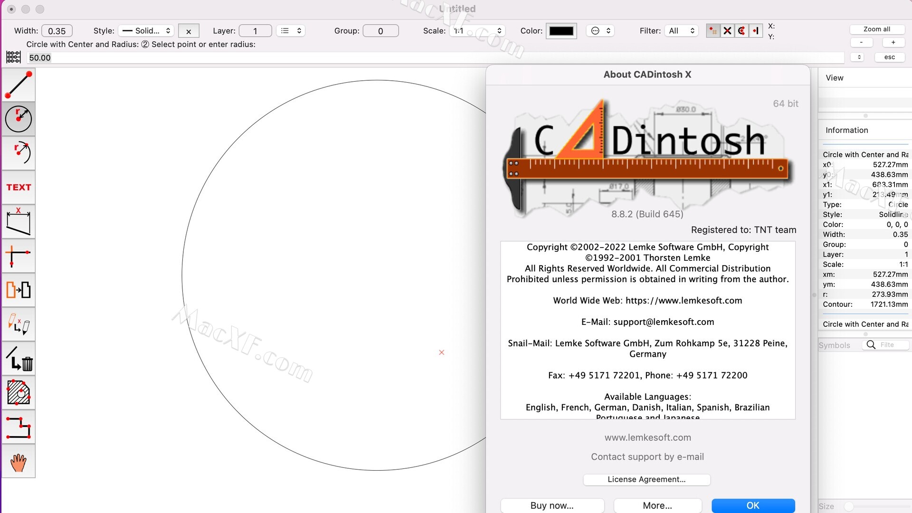This screenshot has height=513, width=912.
Task: Select the polyline with red nodes tool
Action: (19, 427)
